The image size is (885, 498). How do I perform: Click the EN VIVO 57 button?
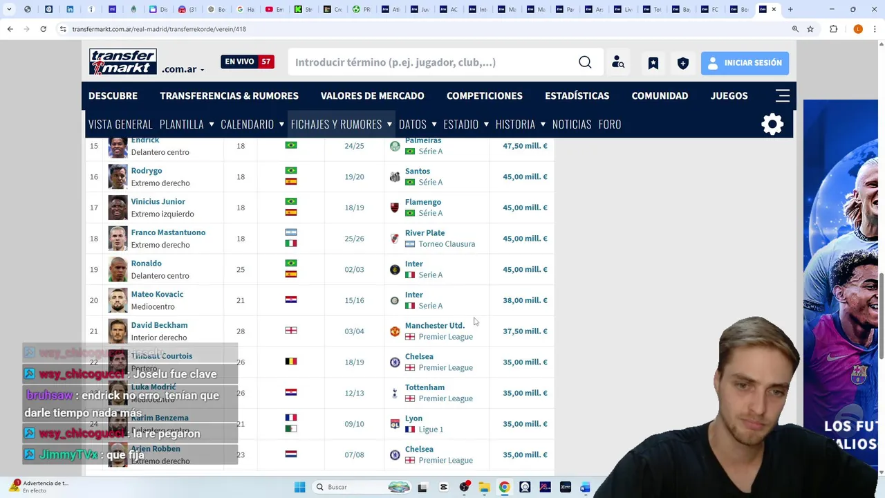(248, 62)
